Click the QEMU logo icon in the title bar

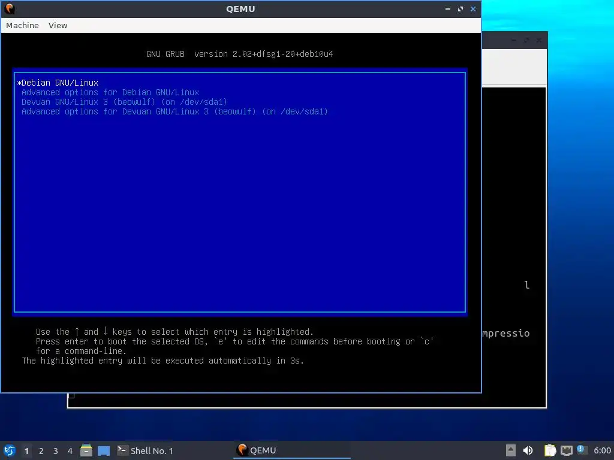pos(10,8)
